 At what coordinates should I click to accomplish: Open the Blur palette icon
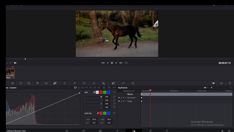coord(103,83)
